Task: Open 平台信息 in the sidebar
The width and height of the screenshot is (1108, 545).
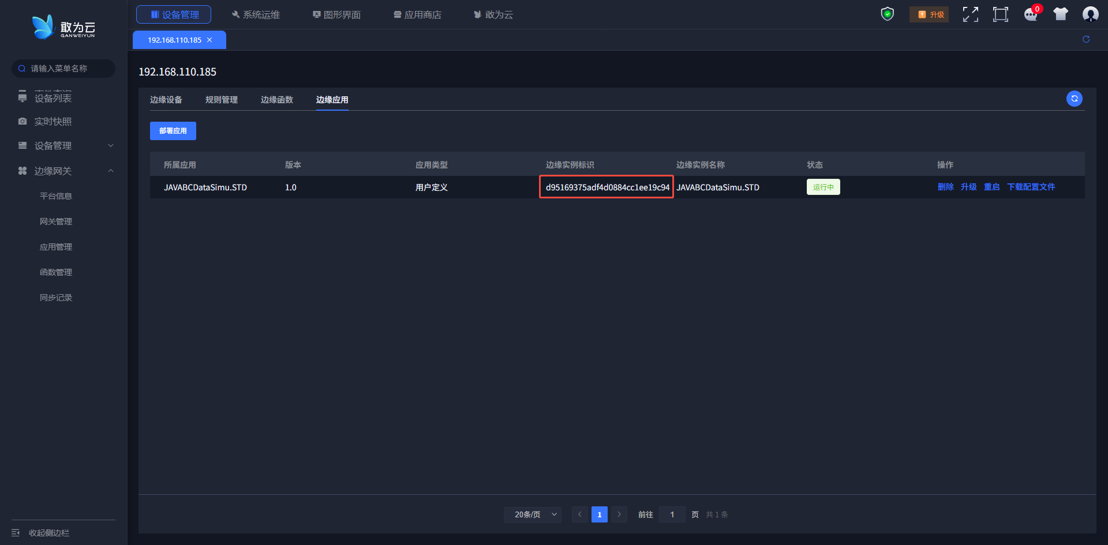Action: pos(56,196)
